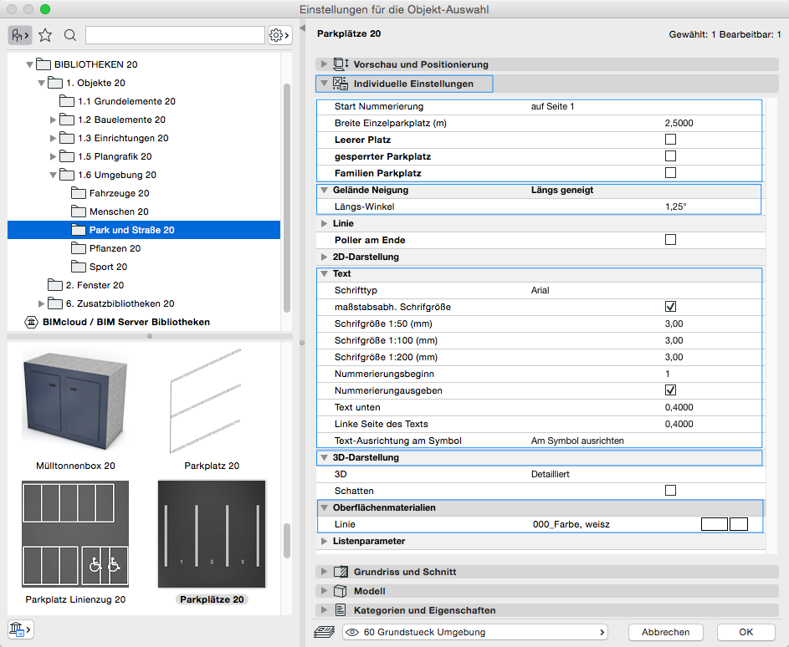This screenshot has height=647, width=789.
Task: Enable the Leerer Platz checkbox
Action: pyautogui.click(x=670, y=140)
